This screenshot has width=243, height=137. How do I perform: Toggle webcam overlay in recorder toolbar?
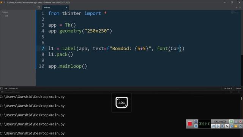point(222,126)
